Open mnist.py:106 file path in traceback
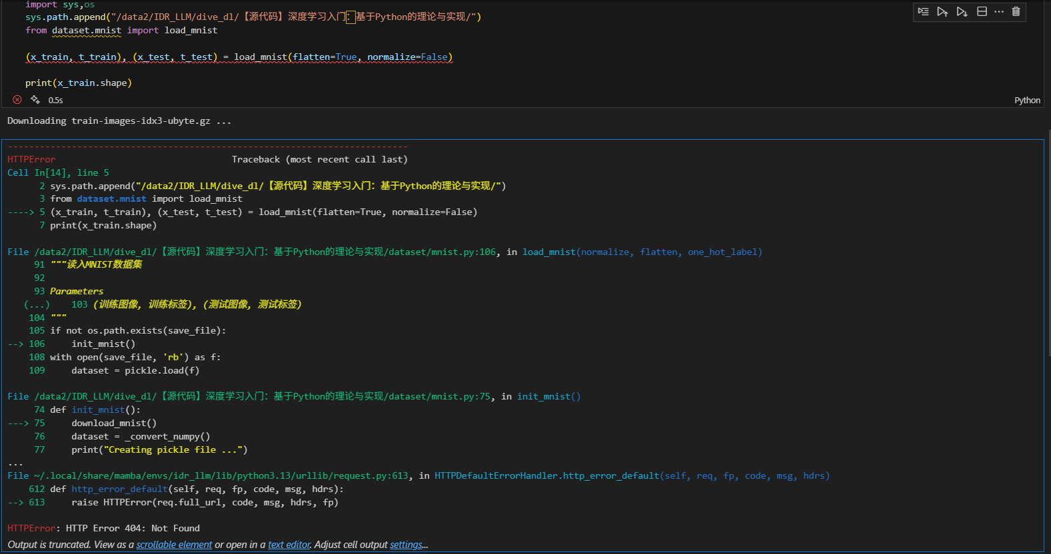1051x554 pixels. [x=265, y=252]
